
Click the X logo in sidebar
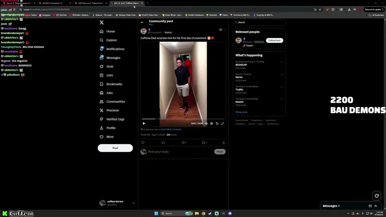point(102,22)
